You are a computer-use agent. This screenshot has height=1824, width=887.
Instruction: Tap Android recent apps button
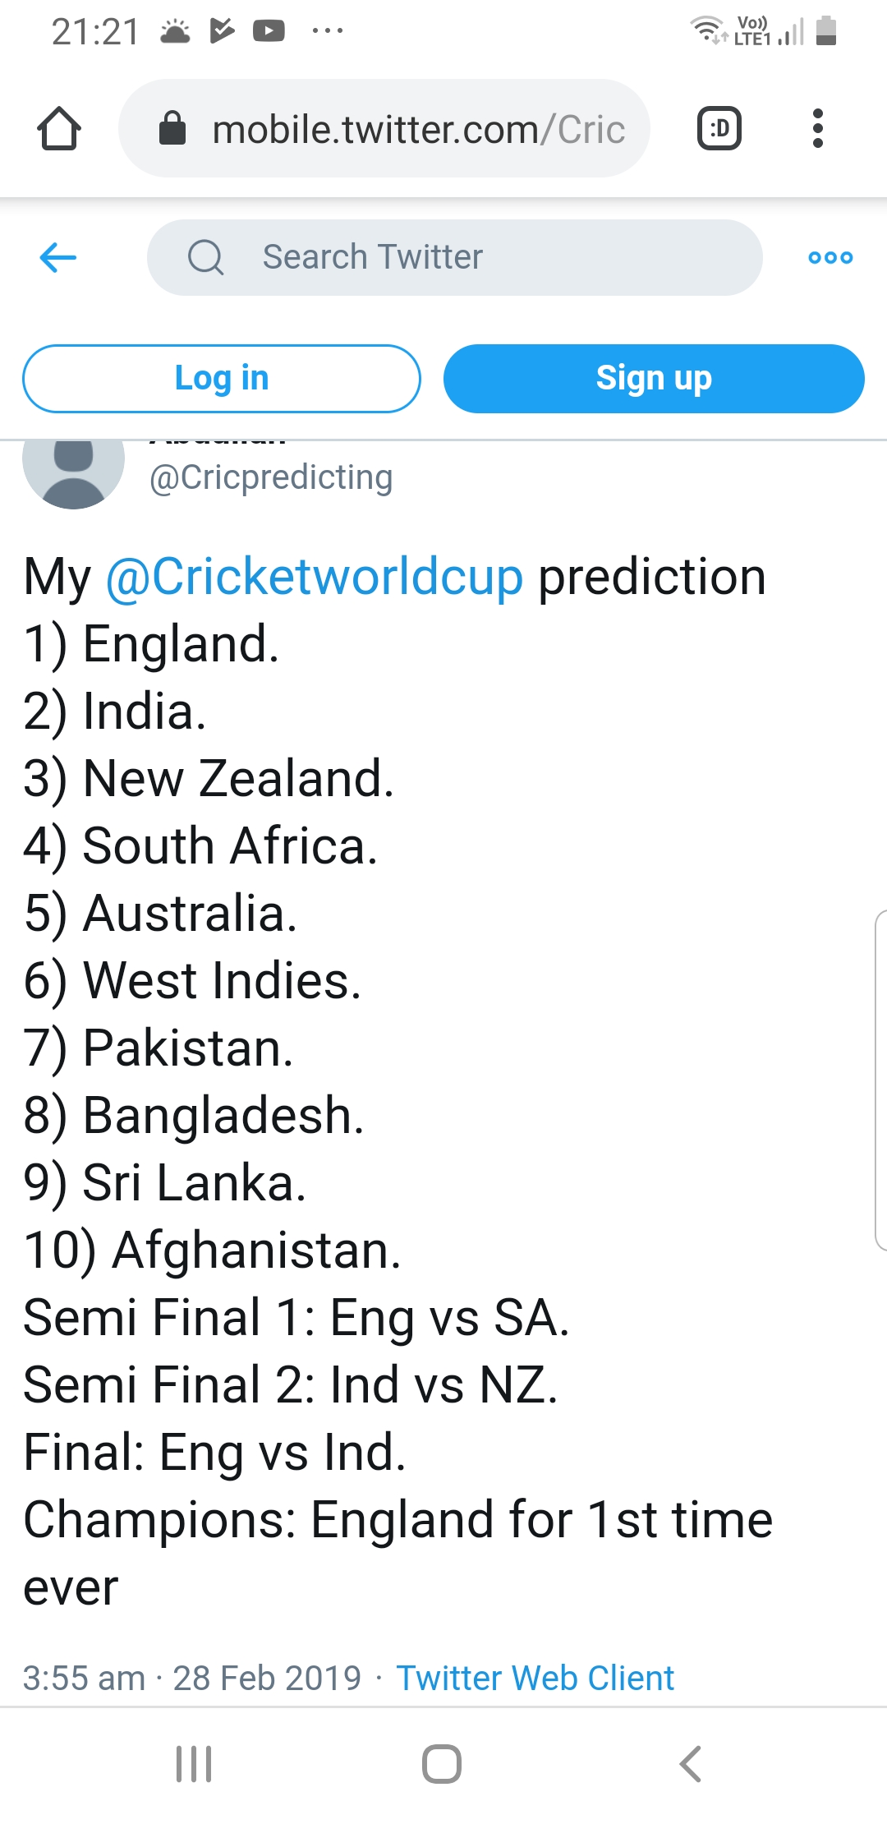coord(195,1764)
